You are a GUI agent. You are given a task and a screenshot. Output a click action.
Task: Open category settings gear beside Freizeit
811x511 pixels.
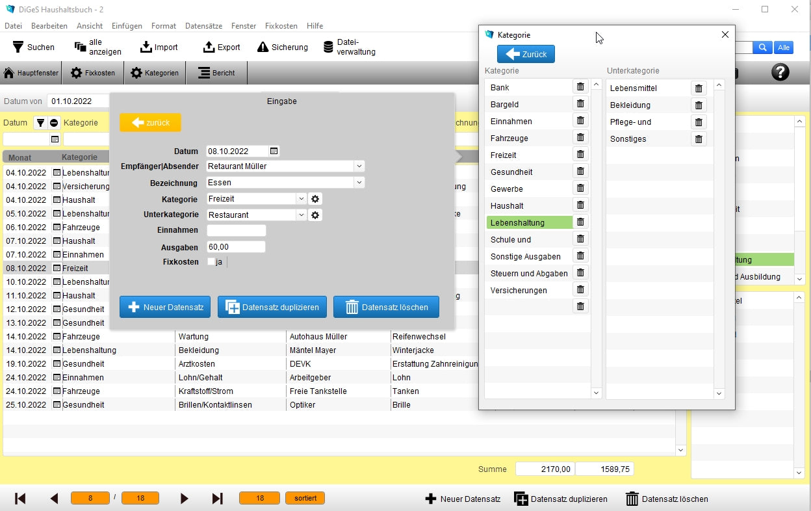pos(315,199)
